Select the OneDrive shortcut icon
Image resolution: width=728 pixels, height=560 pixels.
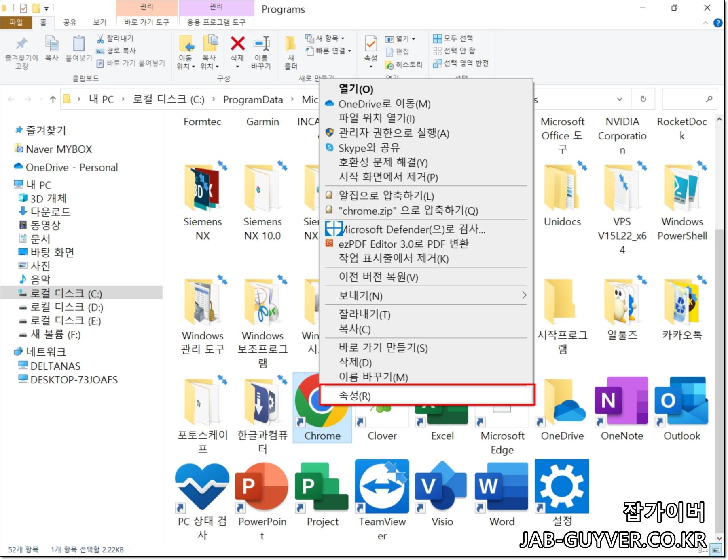[x=562, y=402]
